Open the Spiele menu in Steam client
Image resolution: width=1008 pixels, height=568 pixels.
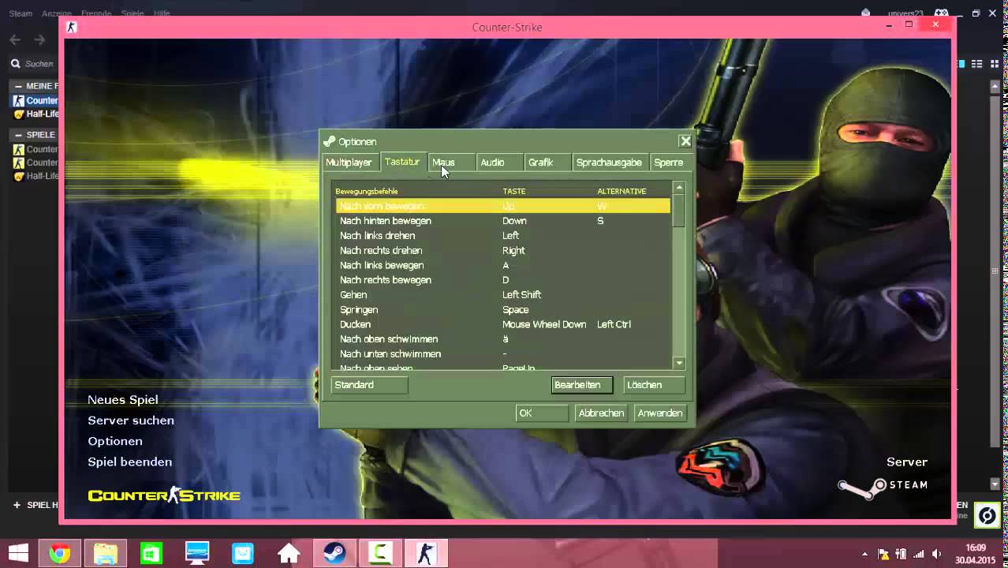[133, 13]
